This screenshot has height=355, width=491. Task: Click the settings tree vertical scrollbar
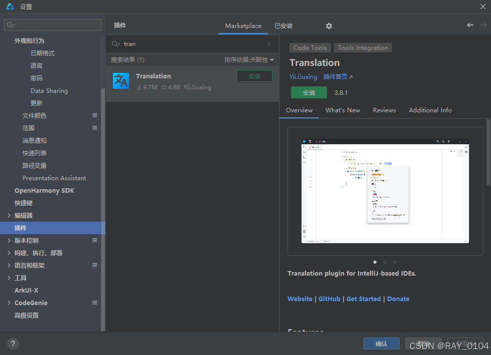(x=103, y=210)
